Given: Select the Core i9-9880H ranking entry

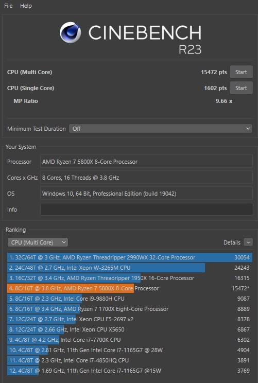Looking at the screenshot, I should click(130, 299).
